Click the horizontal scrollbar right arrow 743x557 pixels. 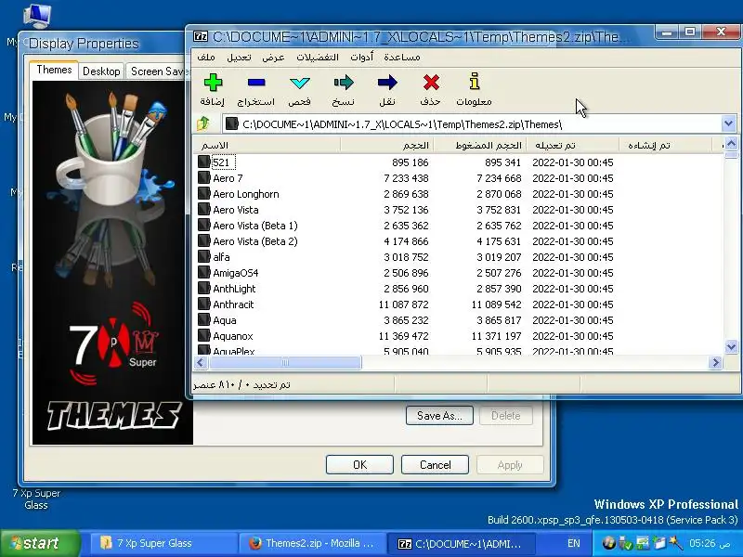coord(715,363)
